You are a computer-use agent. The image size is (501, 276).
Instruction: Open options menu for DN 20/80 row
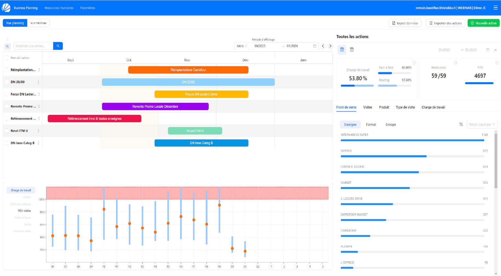click(38, 82)
